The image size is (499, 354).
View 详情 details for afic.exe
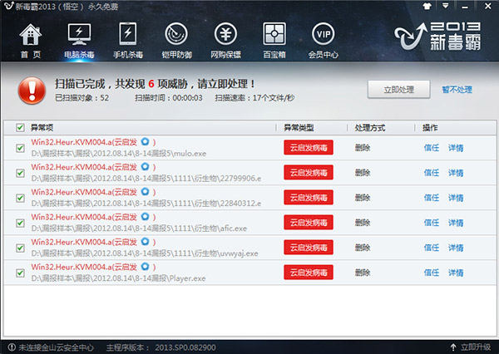point(456,223)
